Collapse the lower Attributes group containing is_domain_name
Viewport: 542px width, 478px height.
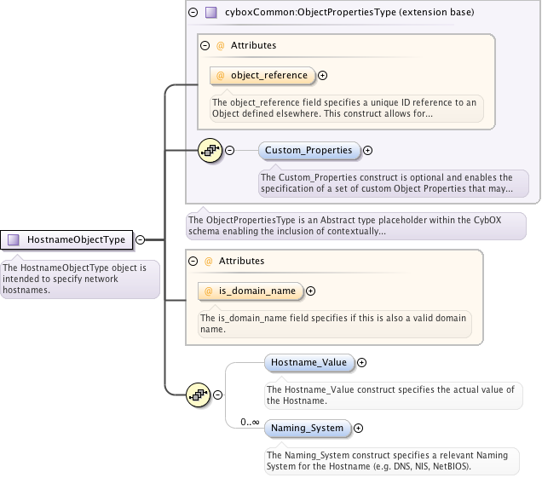(193, 262)
